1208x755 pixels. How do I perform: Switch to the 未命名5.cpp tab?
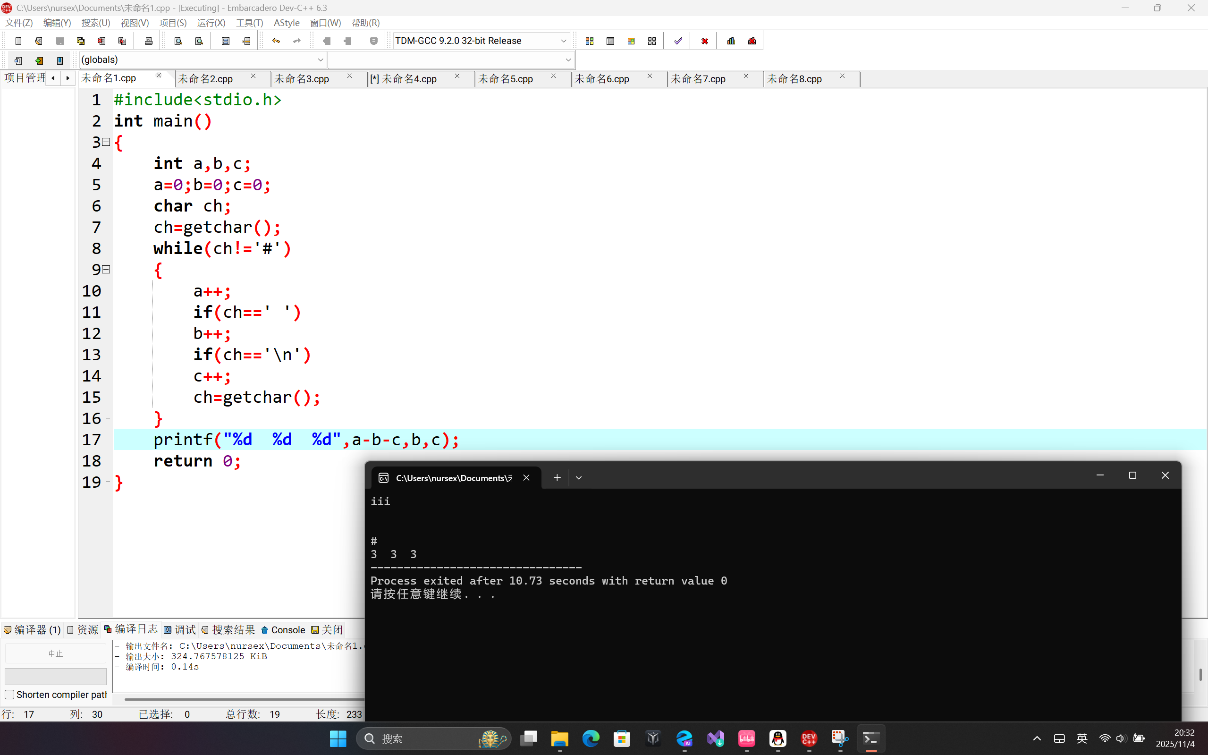[x=506, y=79]
